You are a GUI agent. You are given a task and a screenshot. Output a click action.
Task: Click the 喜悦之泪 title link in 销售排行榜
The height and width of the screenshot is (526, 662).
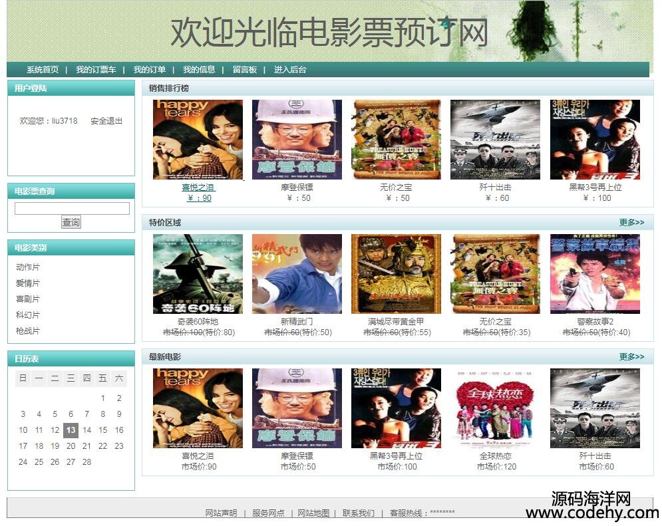tap(198, 188)
